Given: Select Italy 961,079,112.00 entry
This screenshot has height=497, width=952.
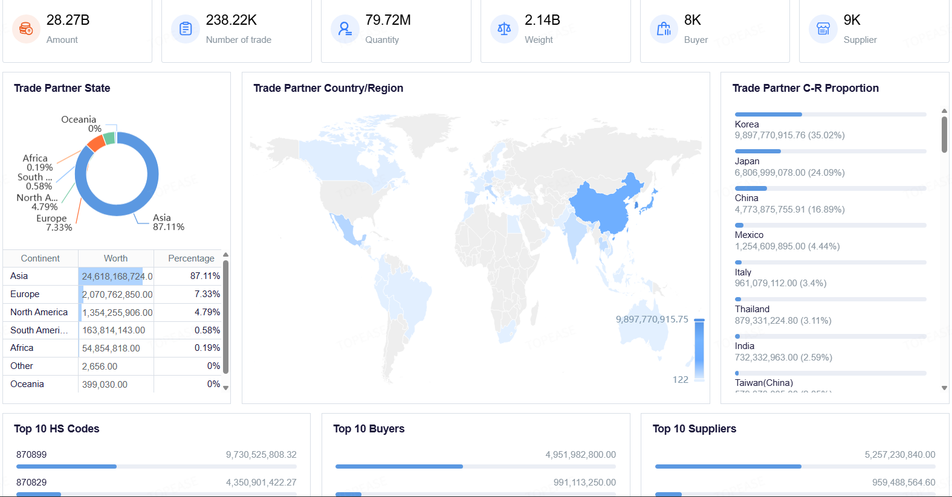Looking at the screenshot, I should (x=831, y=274).
